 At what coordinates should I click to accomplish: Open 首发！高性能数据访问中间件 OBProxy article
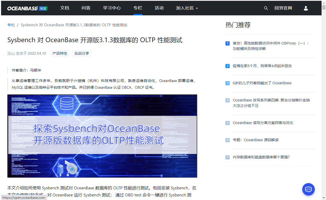271,46
